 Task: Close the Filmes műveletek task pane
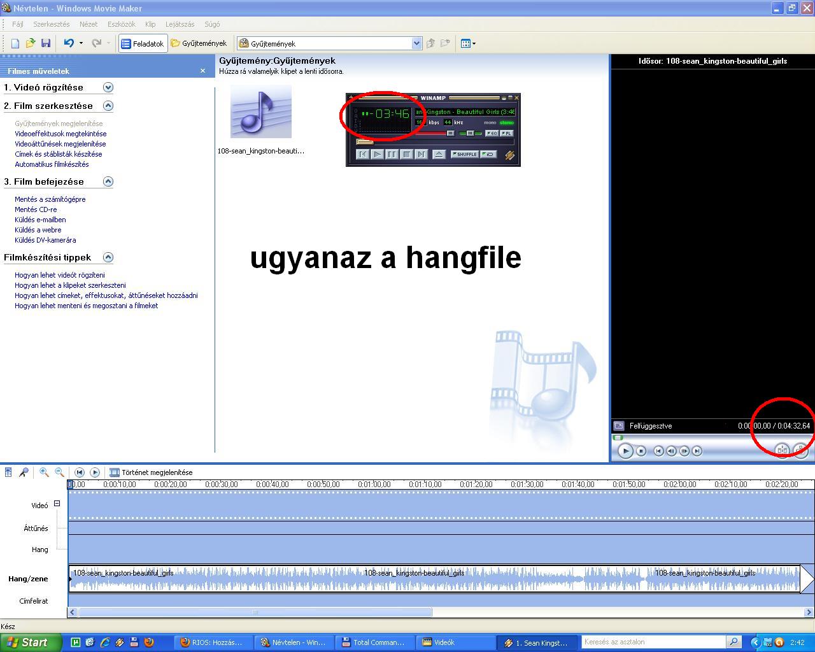[x=203, y=71]
